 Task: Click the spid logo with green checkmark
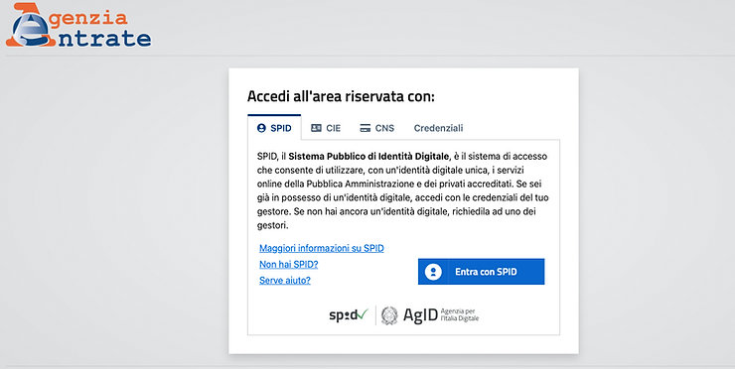[x=349, y=314]
